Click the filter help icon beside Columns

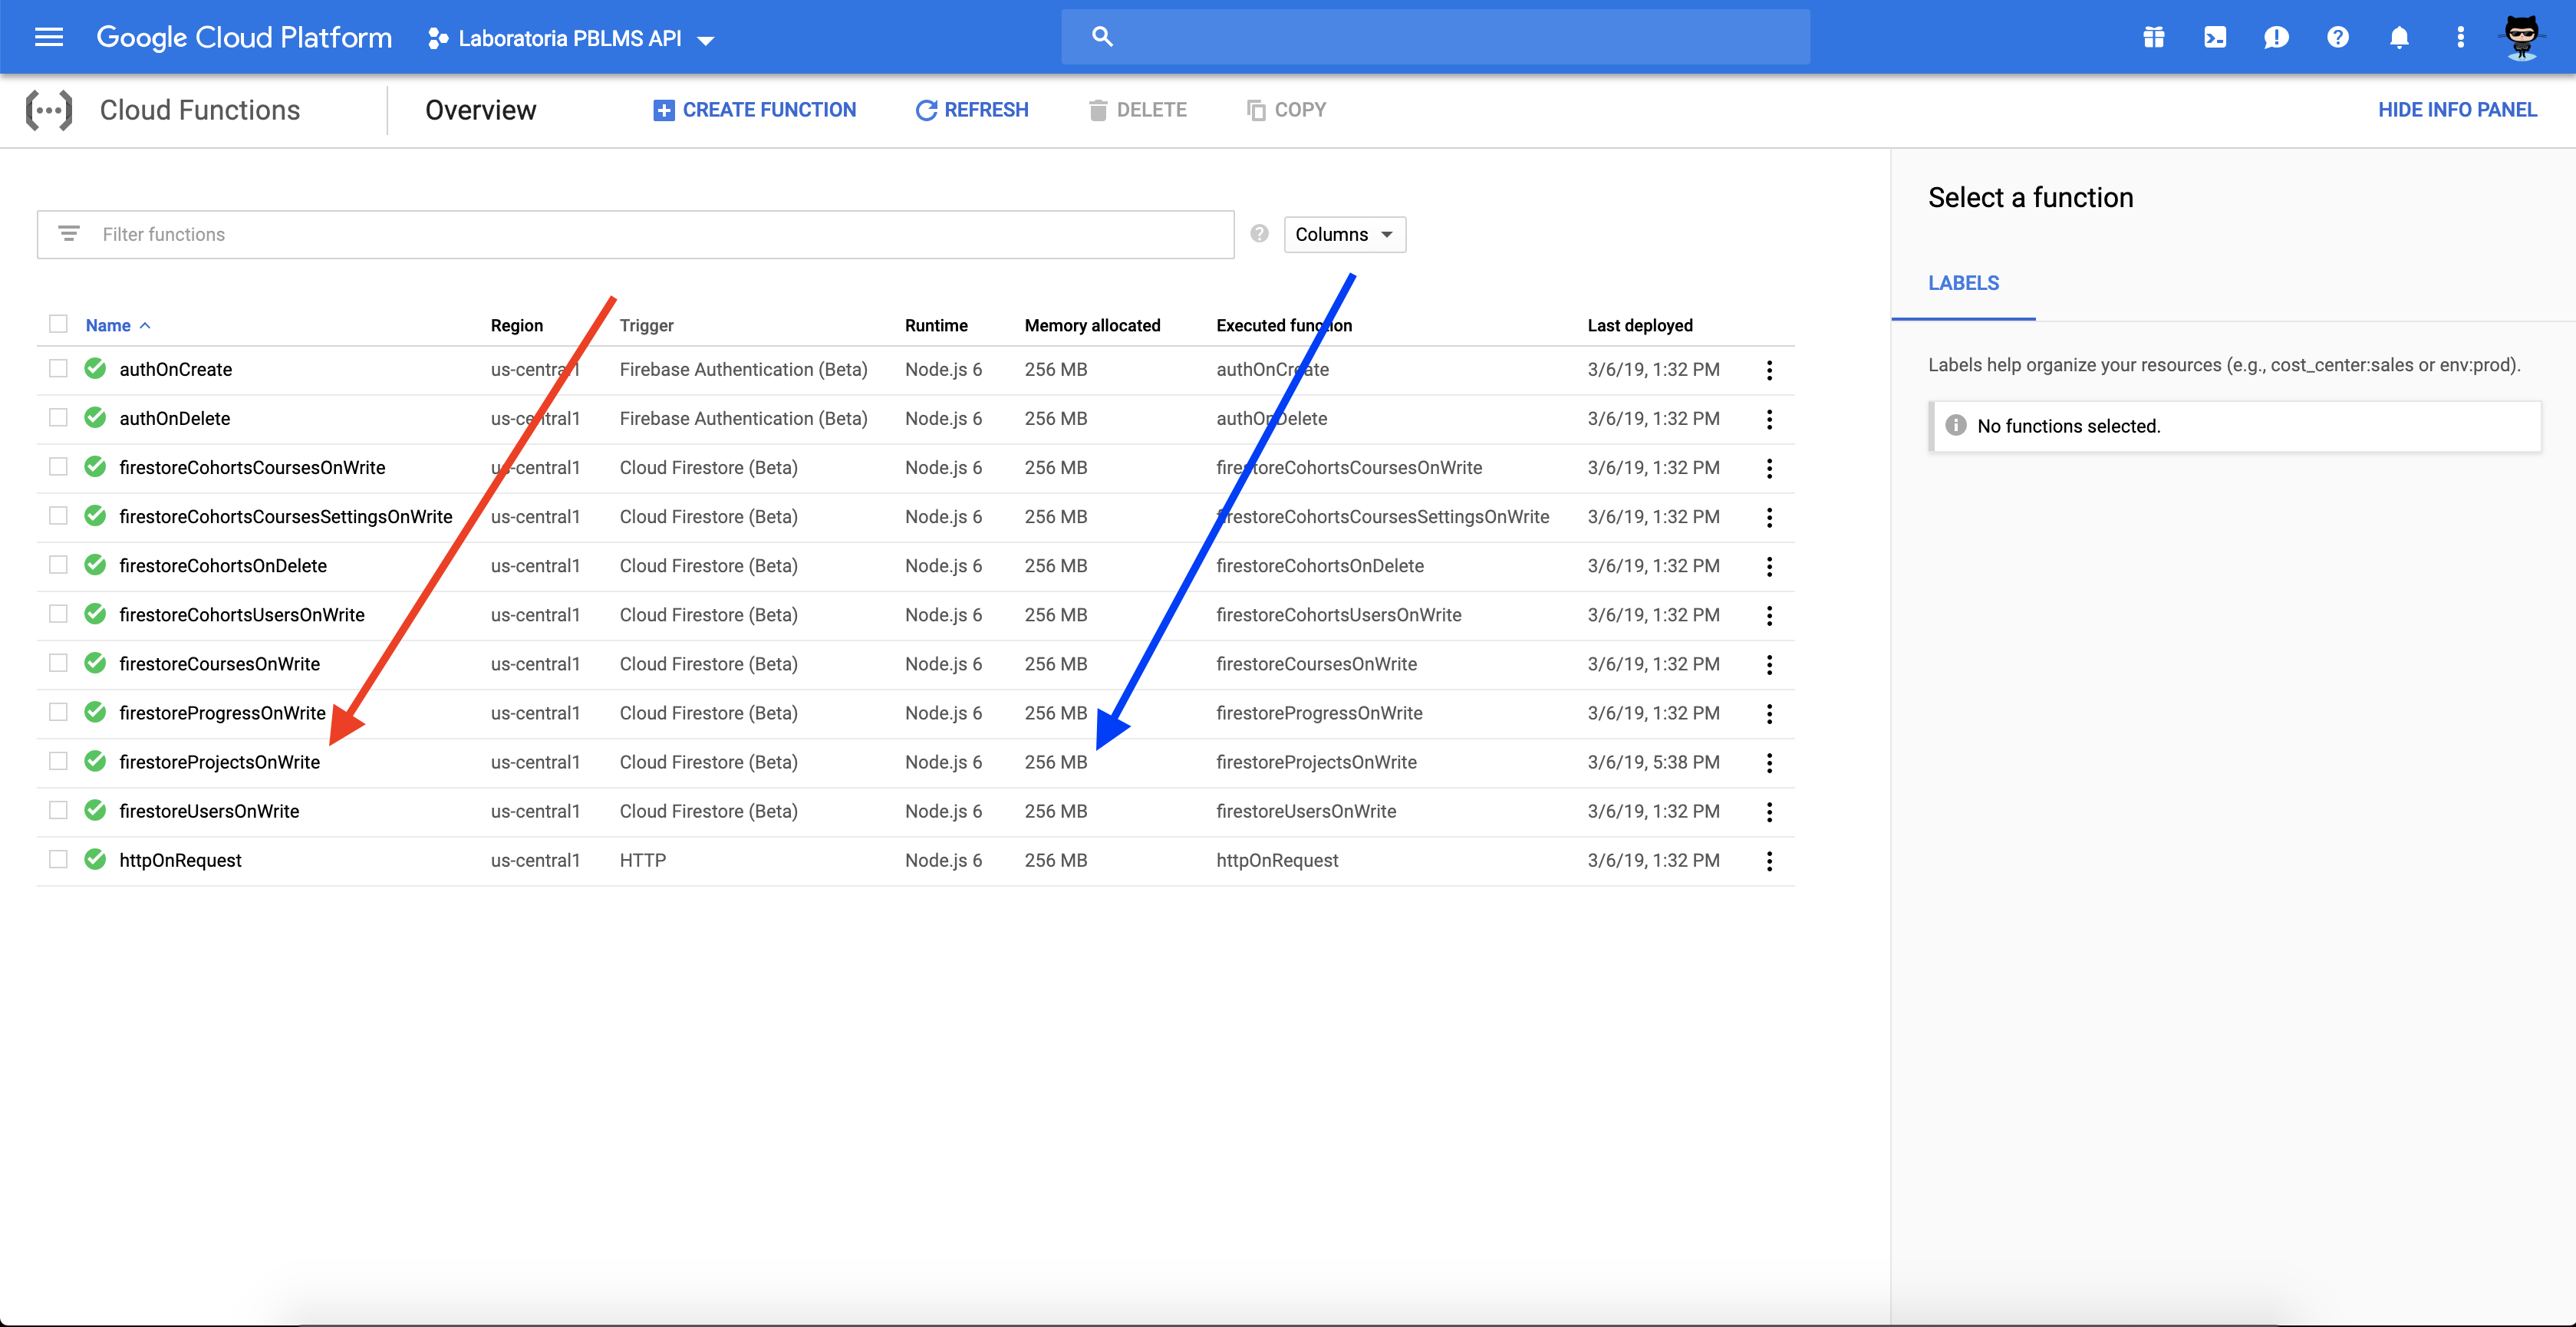point(1259,234)
